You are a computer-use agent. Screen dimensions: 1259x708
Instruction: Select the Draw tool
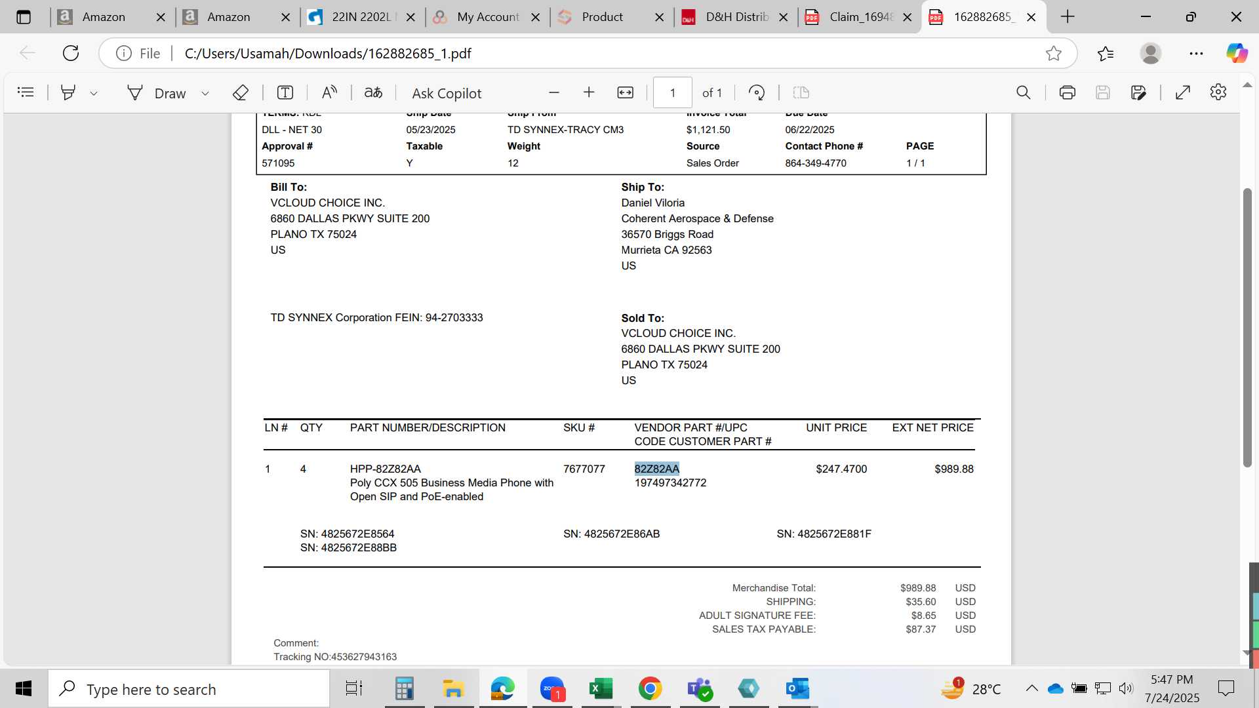point(157,93)
